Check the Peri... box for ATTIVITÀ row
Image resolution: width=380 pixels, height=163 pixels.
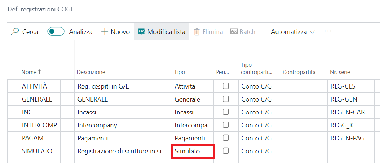pyautogui.click(x=226, y=86)
